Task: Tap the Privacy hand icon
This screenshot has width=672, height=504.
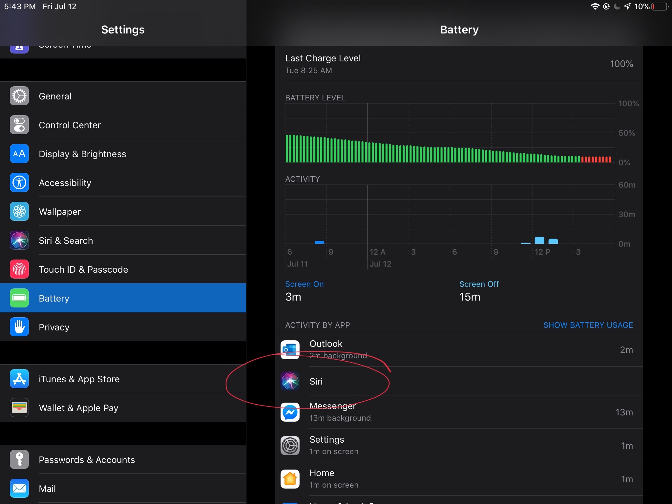Action: click(x=19, y=327)
